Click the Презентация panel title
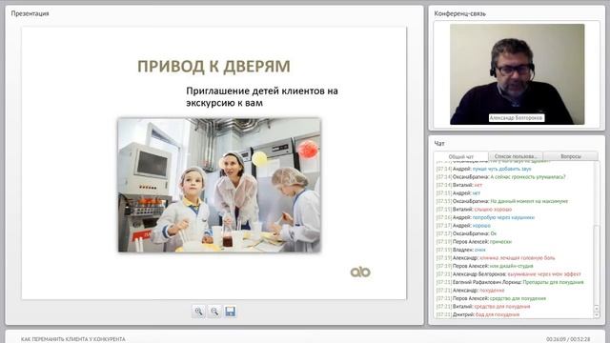 pos(30,13)
